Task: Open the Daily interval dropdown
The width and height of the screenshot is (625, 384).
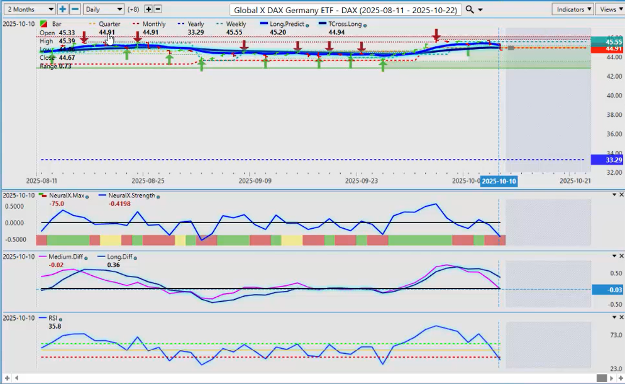Action: click(103, 9)
